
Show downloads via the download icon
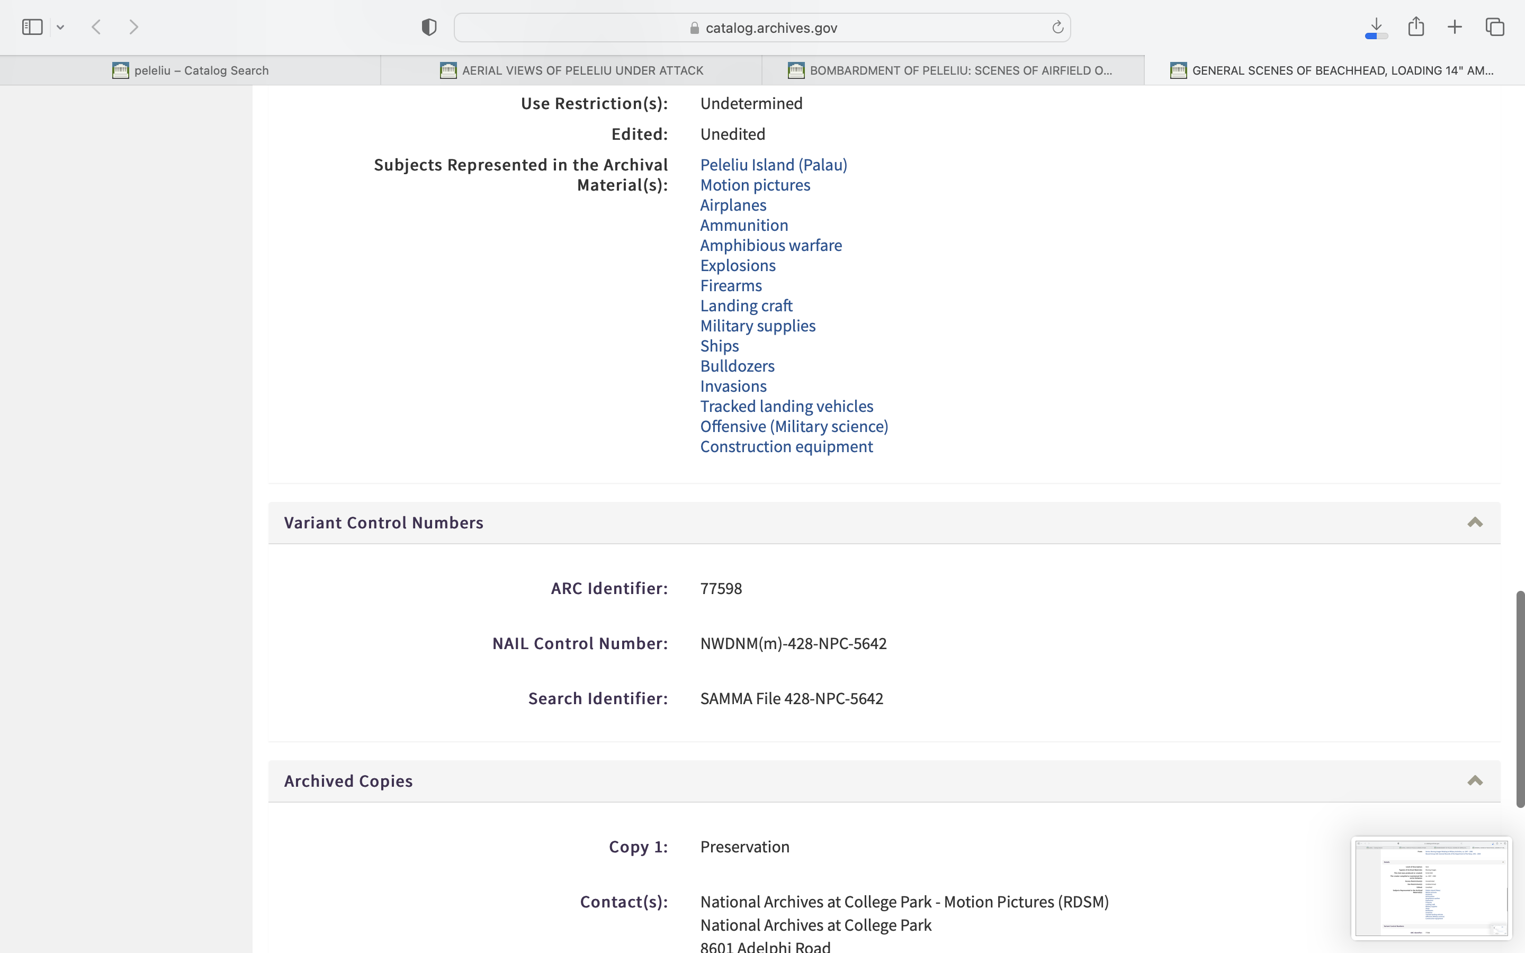pos(1376,27)
